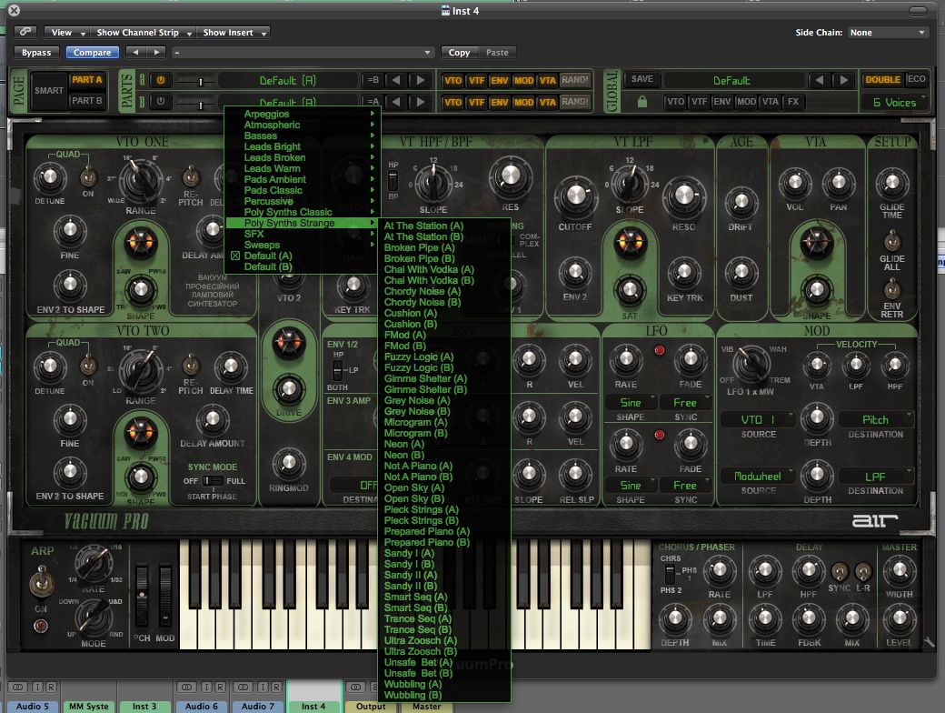This screenshot has height=713, width=945.
Task: Click the Bypass button
Action: [x=36, y=53]
